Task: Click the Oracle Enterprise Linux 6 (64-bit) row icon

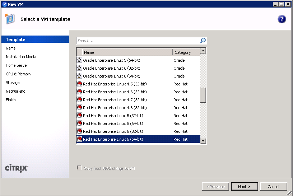Action: pos(79,76)
